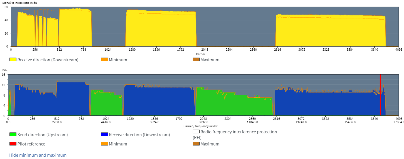Click 'Radio frequency interference protection' legend text
This screenshot has width=404, height=159.
click(x=239, y=132)
